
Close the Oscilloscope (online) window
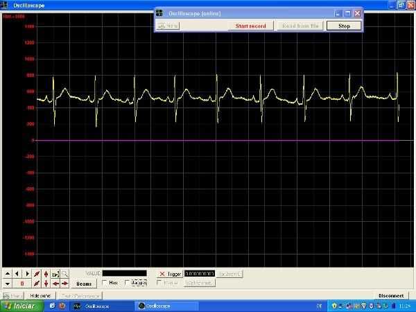click(357, 13)
